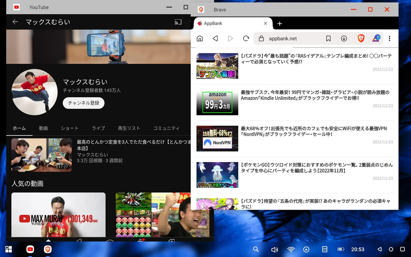Screen dimensions: 411x257
Task: Open taskbar search magnifier
Action: click(x=256, y=249)
